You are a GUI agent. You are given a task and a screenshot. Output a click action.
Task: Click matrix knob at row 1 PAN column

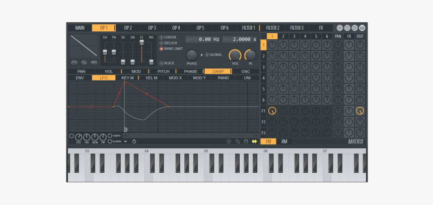point(338,45)
